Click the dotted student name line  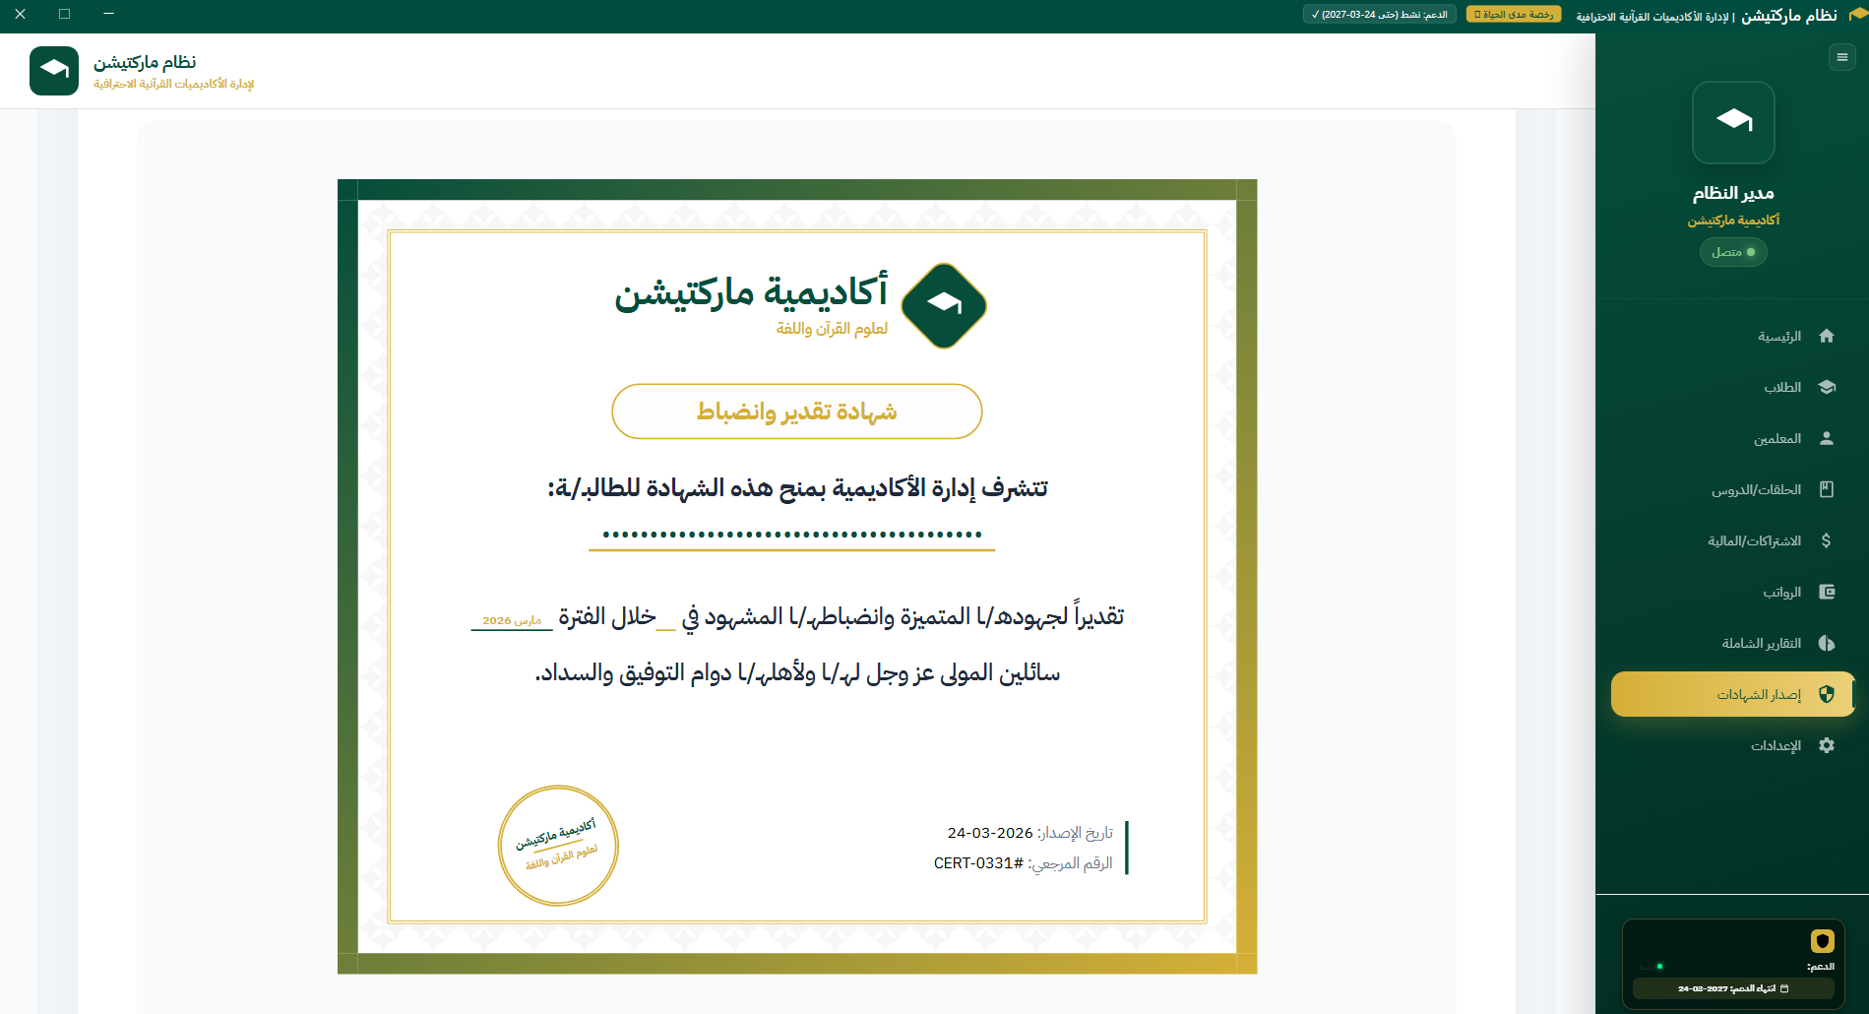[792, 536]
